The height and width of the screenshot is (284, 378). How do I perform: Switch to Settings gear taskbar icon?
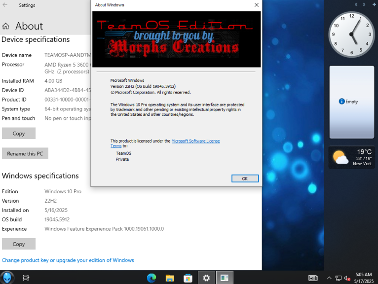(x=206, y=278)
